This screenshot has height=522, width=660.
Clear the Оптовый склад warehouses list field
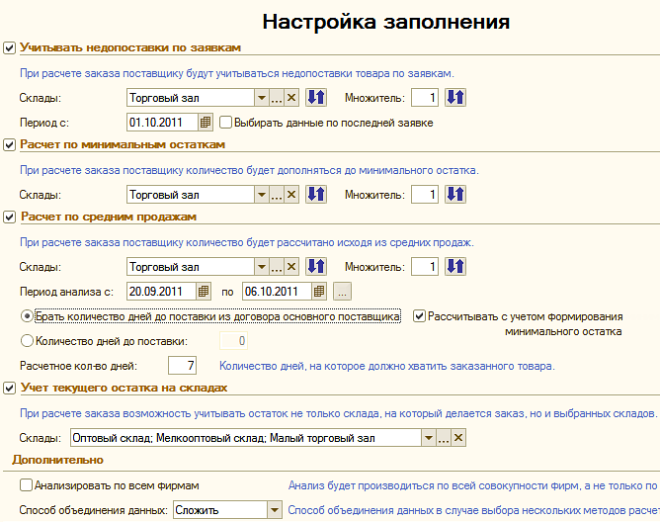coord(458,438)
